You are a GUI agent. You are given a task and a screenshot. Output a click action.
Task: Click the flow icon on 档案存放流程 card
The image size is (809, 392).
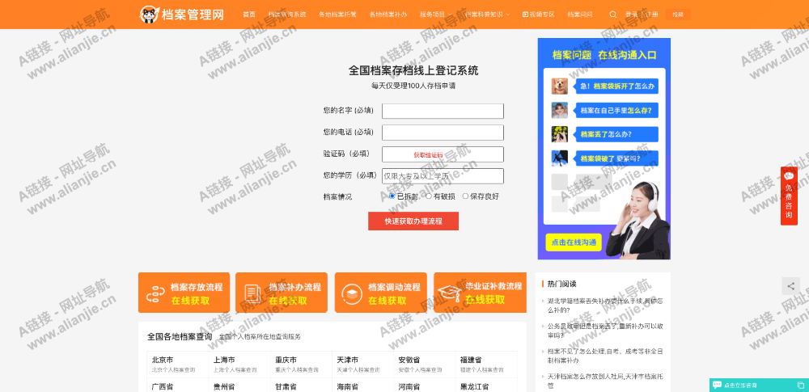[x=155, y=293]
